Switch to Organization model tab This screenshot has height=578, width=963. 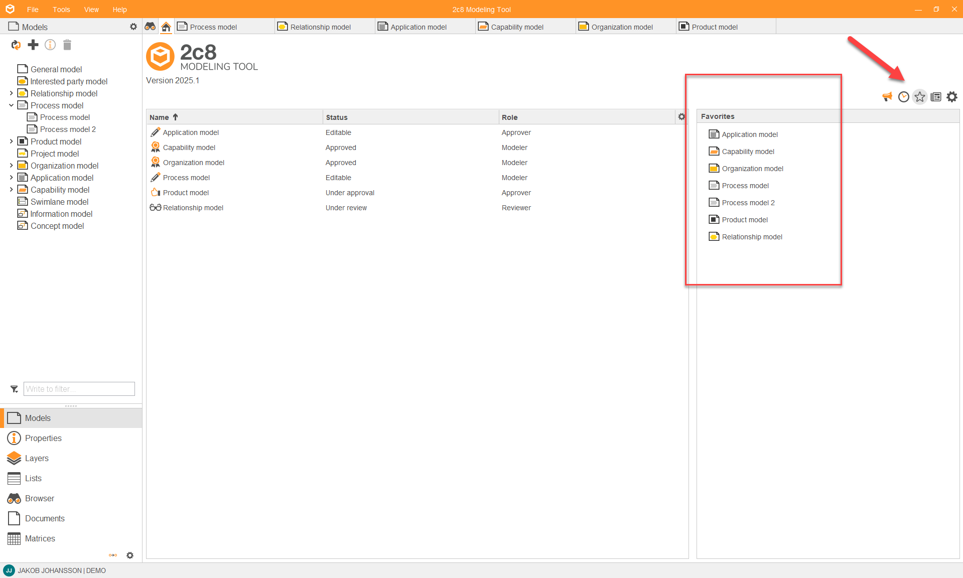(626, 27)
